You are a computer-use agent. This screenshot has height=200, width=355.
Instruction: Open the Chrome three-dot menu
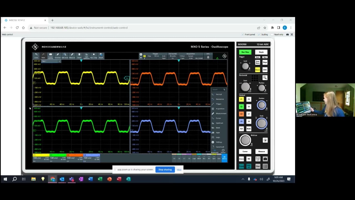291,28
